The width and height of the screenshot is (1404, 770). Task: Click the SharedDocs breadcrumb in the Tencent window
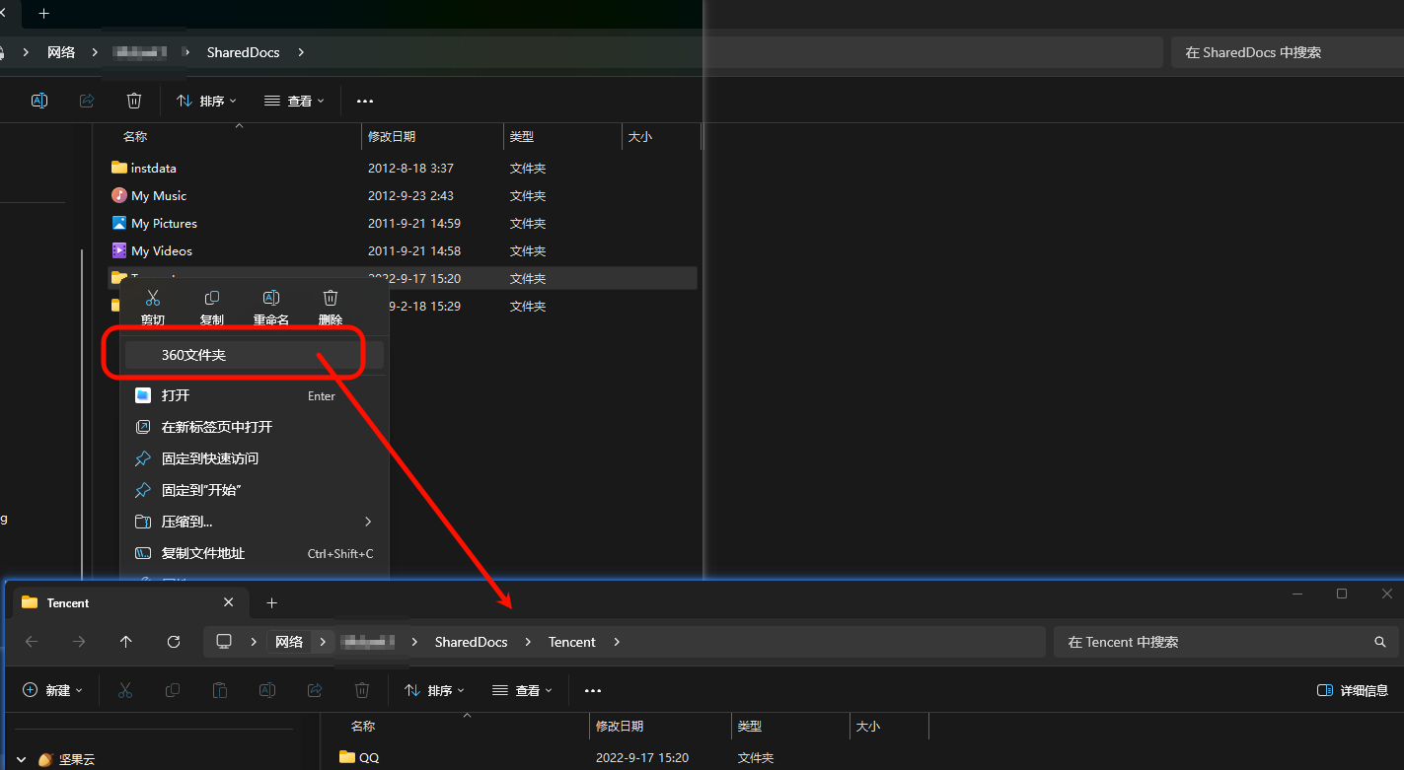click(x=471, y=642)
